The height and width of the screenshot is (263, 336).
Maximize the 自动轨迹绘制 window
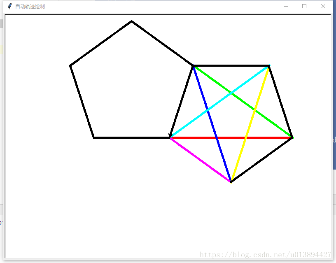304,7
